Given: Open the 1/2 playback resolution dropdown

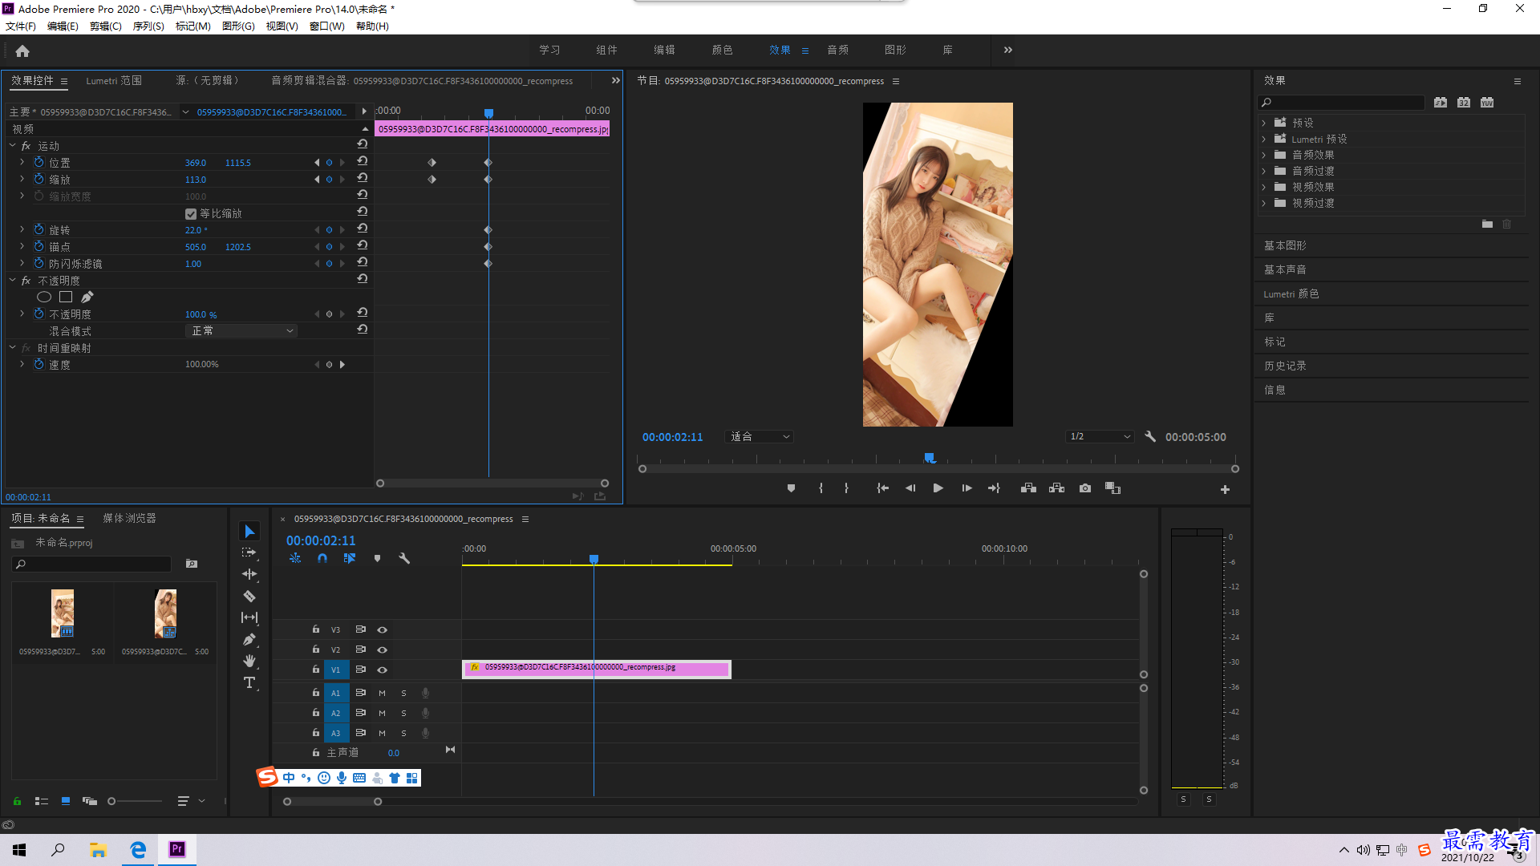Looking at the screenshot, I should tap(1100, 437).
